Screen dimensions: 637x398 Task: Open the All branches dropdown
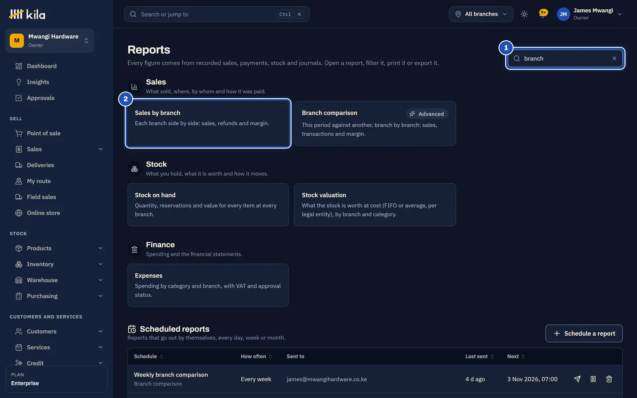(x=481, y=14)
